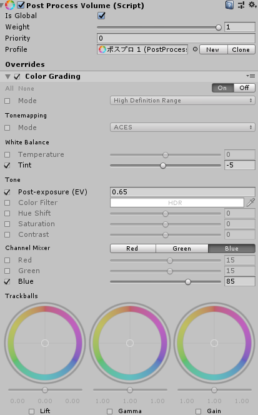Click the Color Filter eyedropper icon
Screen dimensions: 258x415
[x=251, y=202]
